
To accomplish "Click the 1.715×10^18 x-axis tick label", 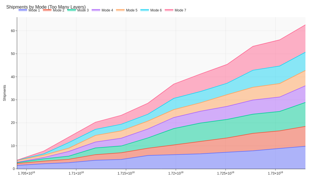I will (126, 173).
